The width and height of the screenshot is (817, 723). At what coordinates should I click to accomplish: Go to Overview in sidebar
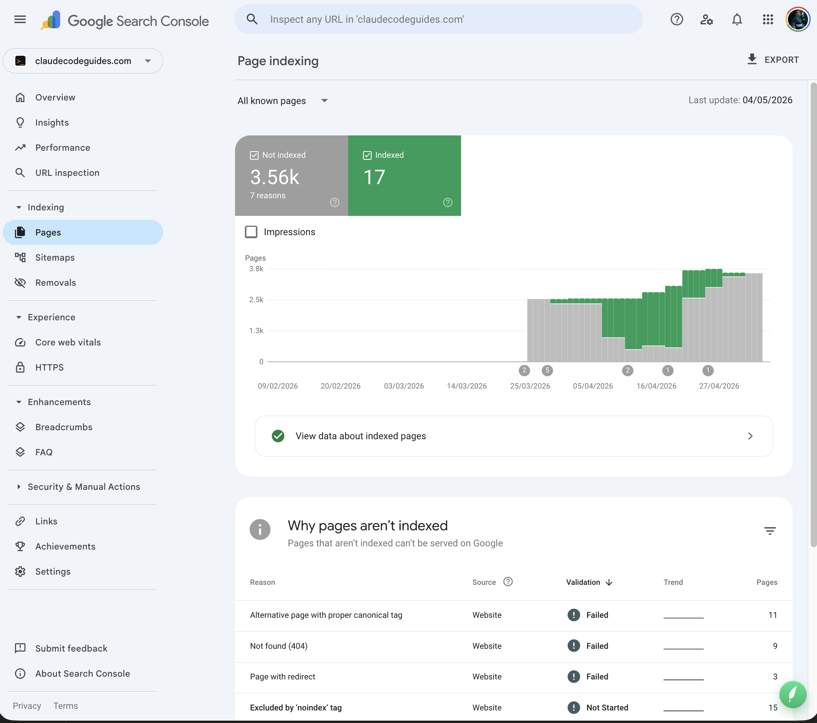83,98
